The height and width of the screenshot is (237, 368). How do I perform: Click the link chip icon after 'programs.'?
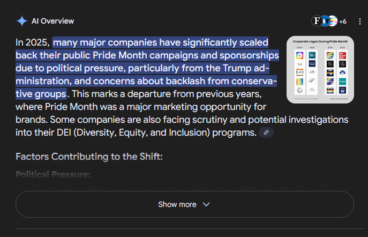266,132
